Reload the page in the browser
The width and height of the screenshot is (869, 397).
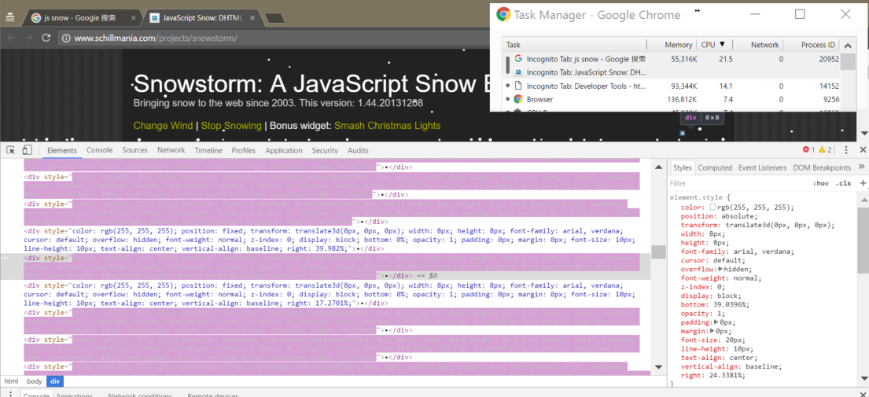coord(46,38)
